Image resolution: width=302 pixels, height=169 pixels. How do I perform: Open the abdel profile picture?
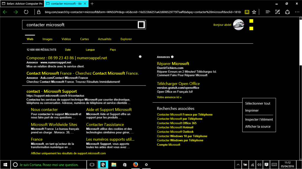[238, 25]
